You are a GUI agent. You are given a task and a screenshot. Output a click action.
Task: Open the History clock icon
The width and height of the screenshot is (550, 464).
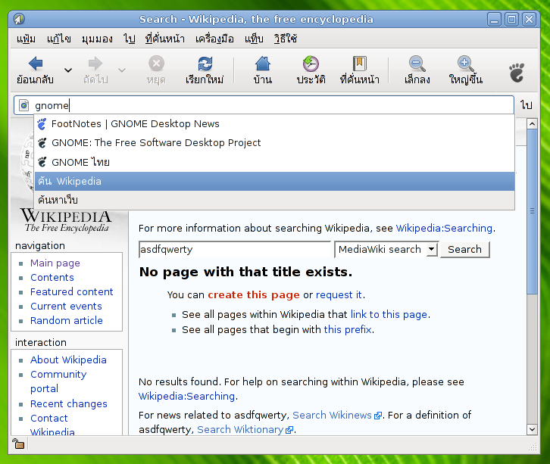click(x=311, y=64)
